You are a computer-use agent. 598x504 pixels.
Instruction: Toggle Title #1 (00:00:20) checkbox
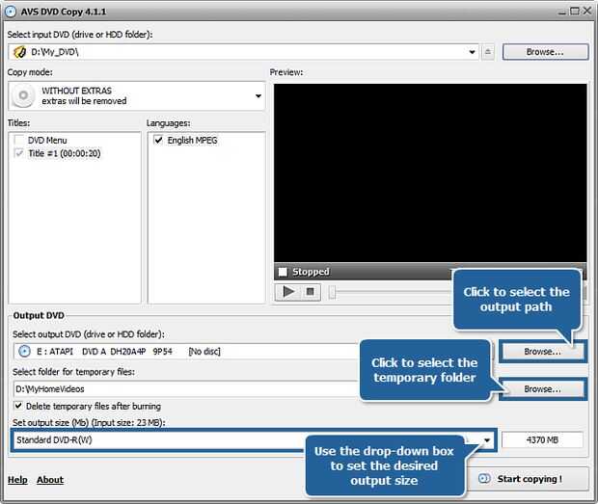coord(18,153)
